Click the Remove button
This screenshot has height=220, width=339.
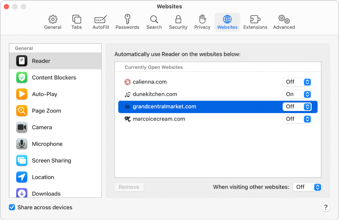click(x=129, y=187)
